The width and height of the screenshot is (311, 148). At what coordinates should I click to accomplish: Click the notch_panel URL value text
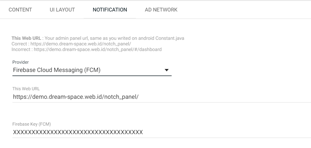(x=76, y=97)
